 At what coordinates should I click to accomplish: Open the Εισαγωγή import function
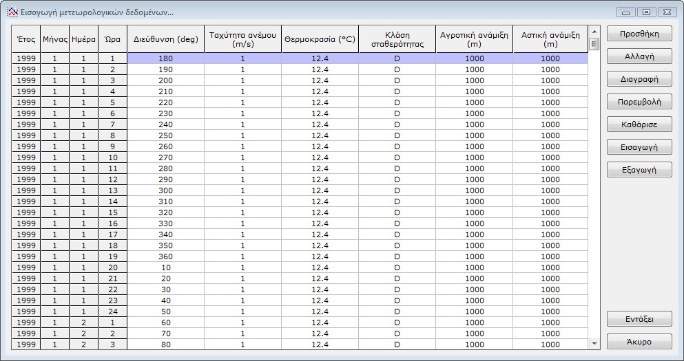coord(639,147)
